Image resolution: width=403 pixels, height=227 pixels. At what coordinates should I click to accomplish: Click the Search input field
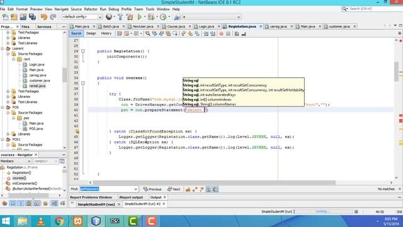point(375,9)
